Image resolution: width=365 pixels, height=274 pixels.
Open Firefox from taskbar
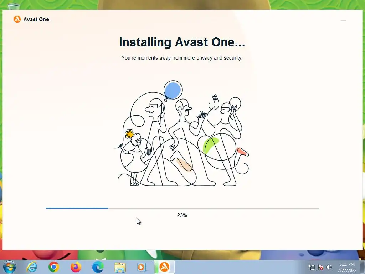point(76,267)
